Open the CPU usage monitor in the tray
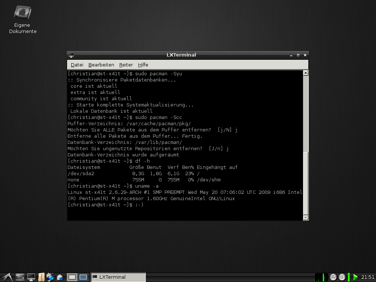 [x=321, y=277]
